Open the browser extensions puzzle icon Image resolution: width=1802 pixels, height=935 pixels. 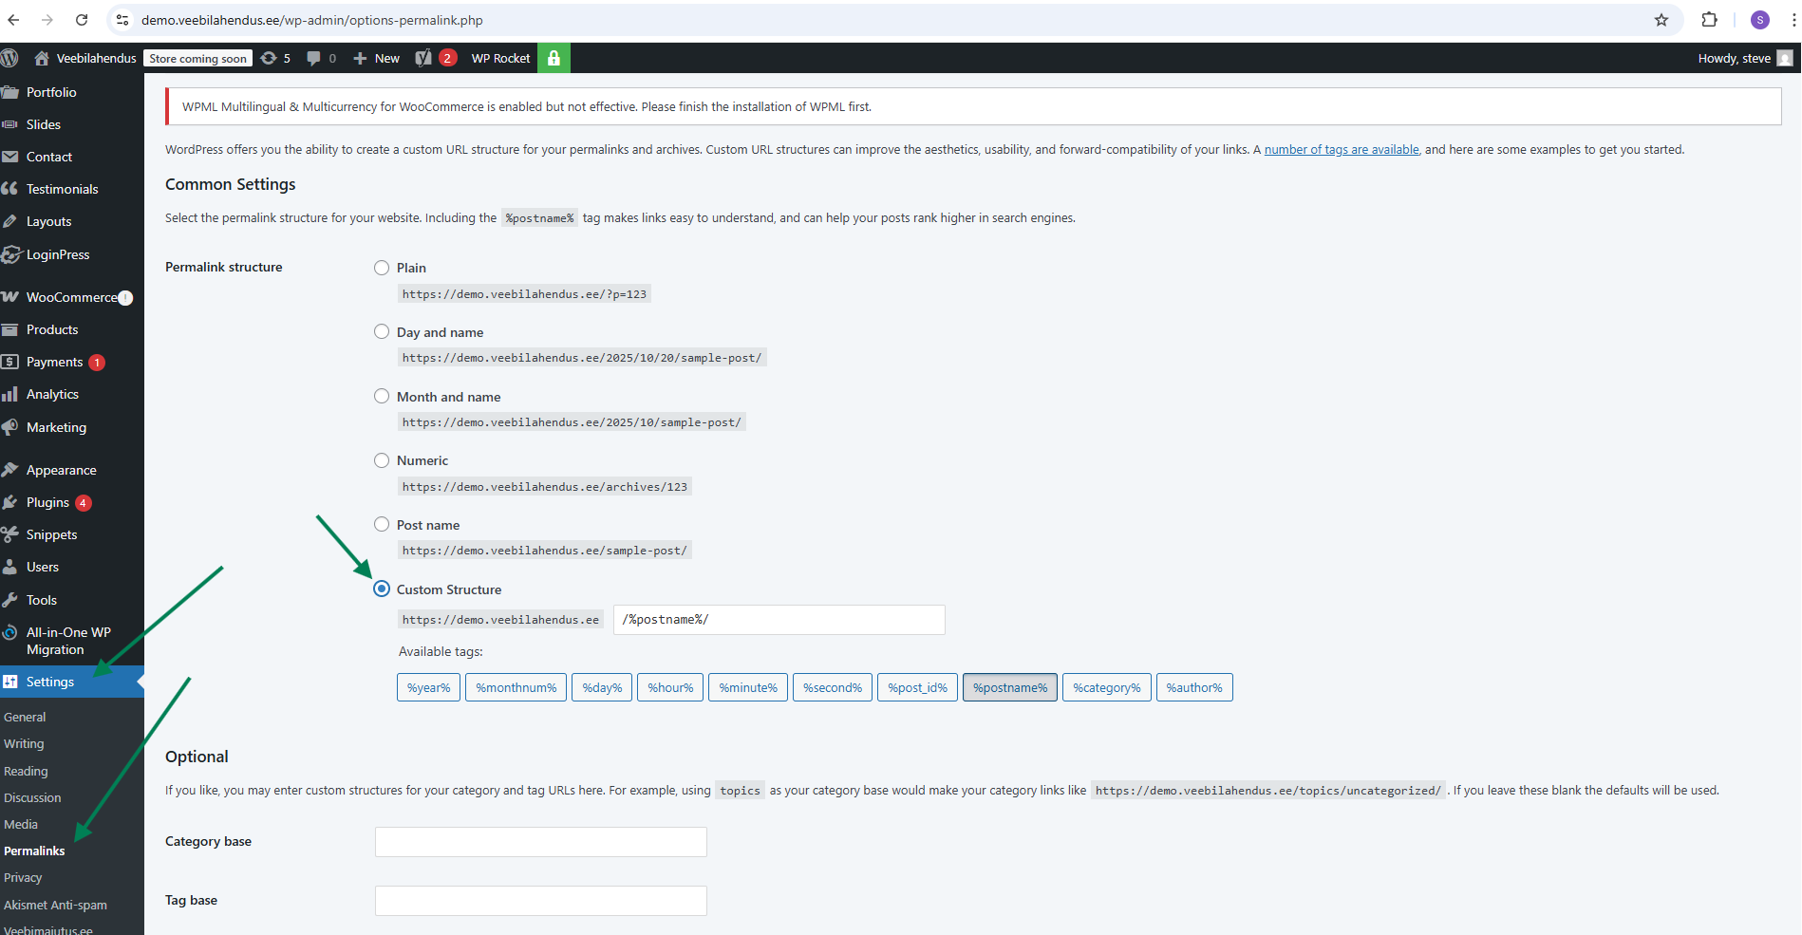pyautogui.click(x=1709, y=20)
